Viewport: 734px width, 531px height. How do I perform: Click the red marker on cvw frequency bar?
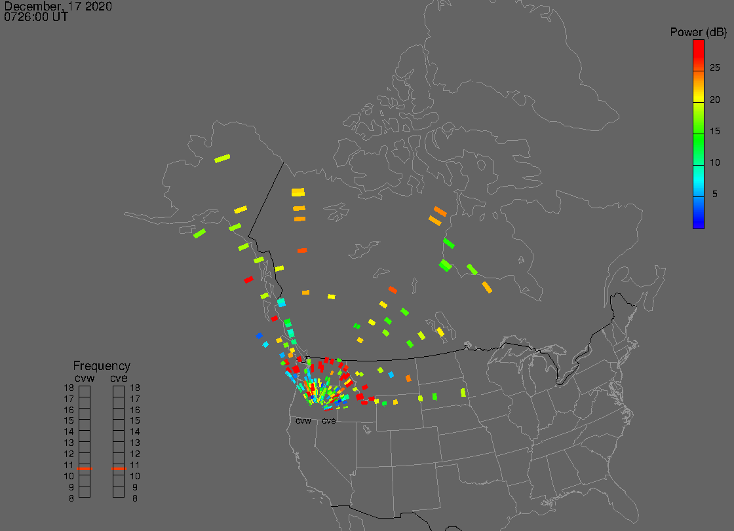coord(85,468)
